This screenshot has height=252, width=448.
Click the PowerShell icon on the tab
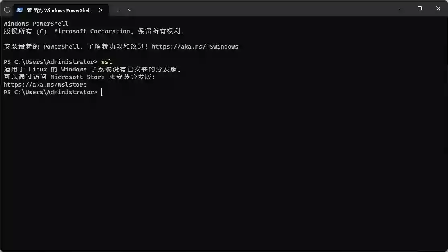point(19,10)
